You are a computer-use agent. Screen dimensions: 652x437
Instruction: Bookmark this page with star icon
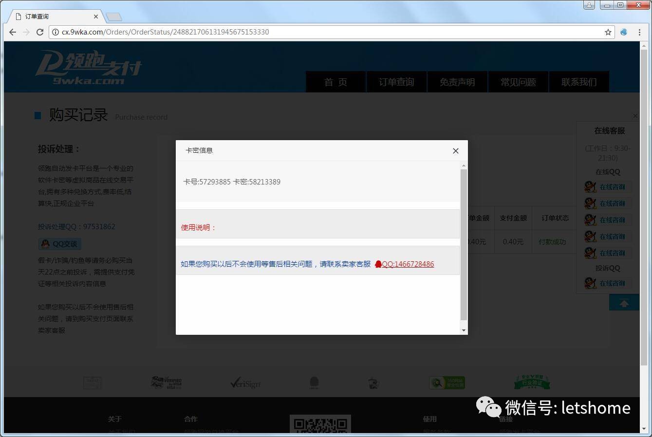(608, 32)
